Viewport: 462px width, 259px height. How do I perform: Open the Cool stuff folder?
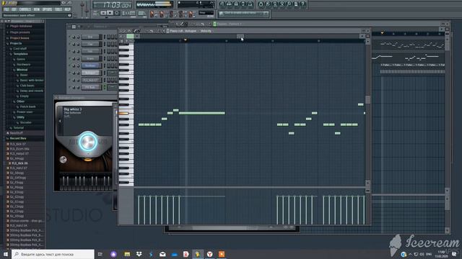click(19, 48)
